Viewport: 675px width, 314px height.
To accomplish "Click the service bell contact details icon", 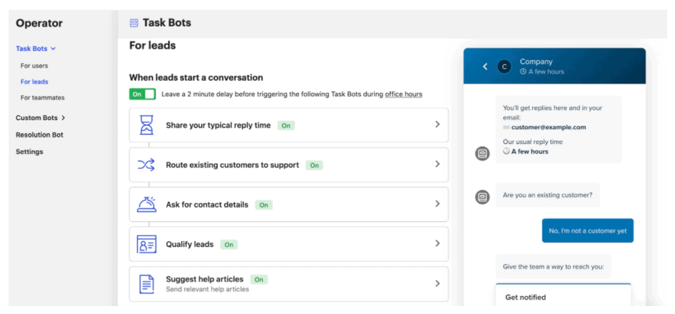I will point(146,204).
